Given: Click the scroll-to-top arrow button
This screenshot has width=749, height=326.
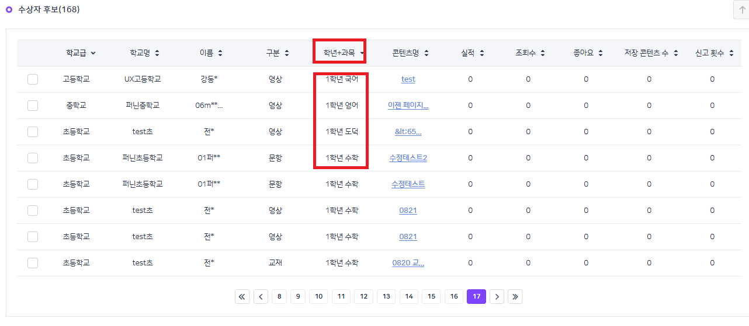Looking at the screenshot, I should pos(741,10).
